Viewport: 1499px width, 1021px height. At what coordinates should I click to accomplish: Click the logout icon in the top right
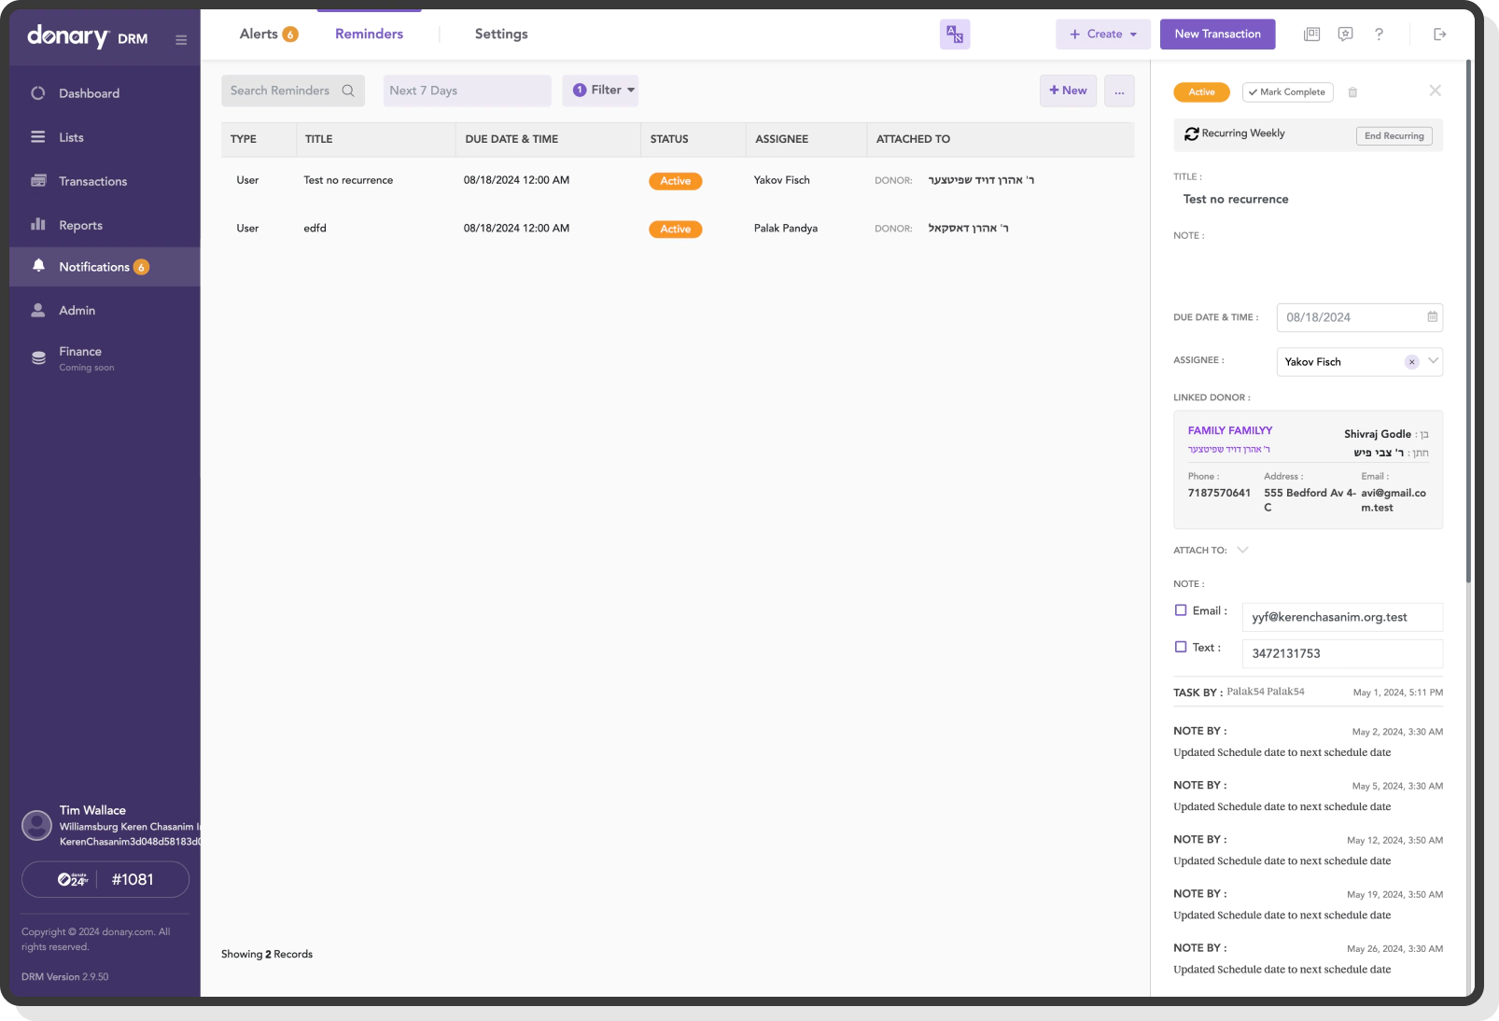pyautogui.click(x=1439, y=34)
